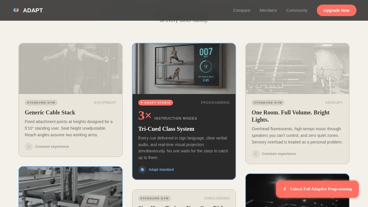This screenshot has width=368, height=207.
Task: Click description text starting 'Overhead fluorescents'
Action: [297, 135]
